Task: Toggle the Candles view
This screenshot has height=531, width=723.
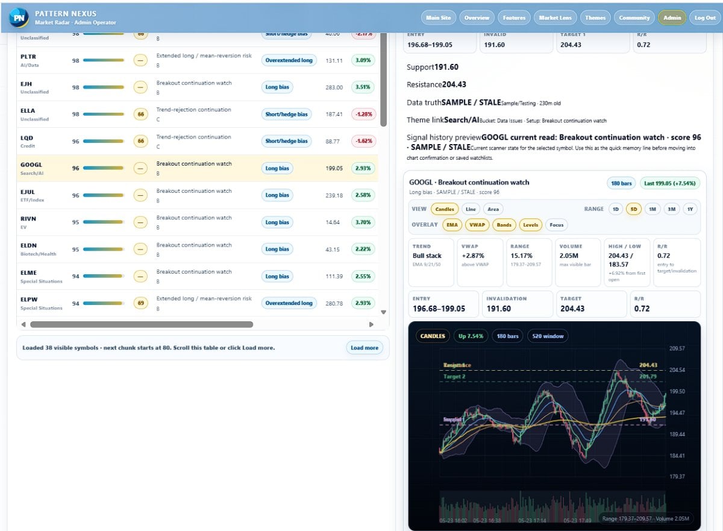Action: coord(445,209)
